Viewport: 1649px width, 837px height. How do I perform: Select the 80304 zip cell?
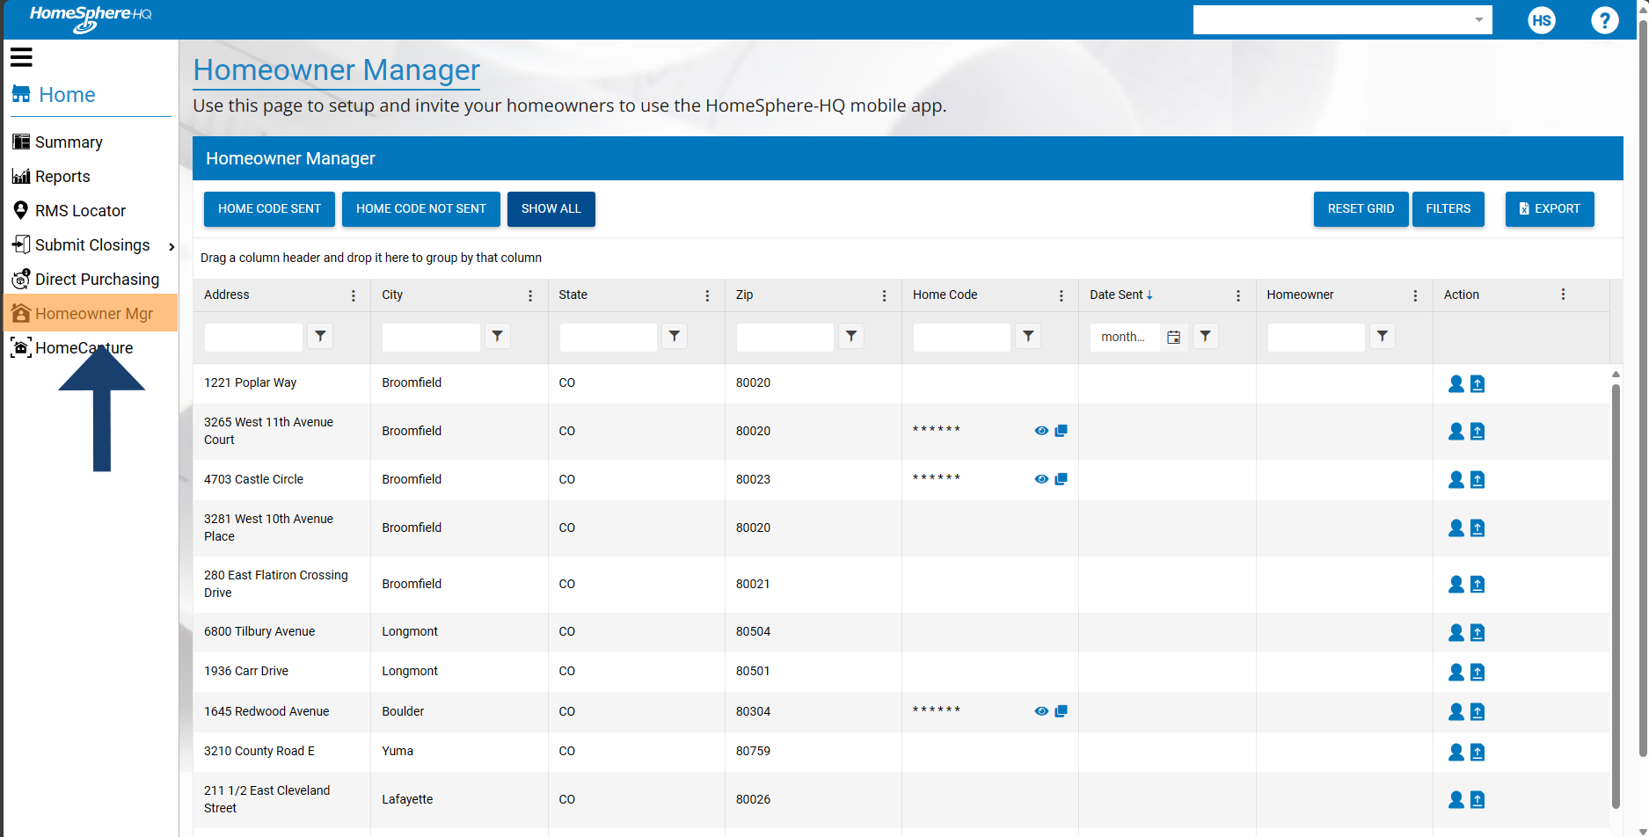point(813,711)
